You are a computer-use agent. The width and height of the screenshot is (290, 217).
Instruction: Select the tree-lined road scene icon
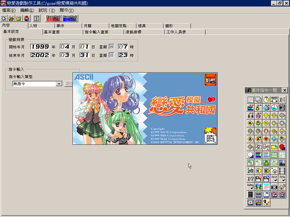pyautogui.click(x=258, y=187)
